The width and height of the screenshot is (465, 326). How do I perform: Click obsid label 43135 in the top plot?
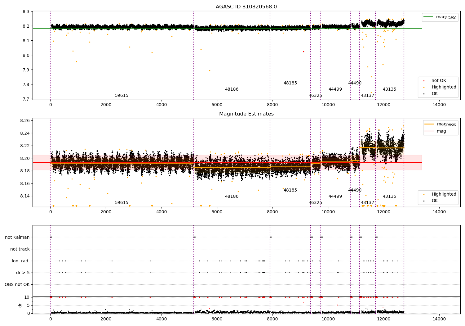[x=389, y=89]
